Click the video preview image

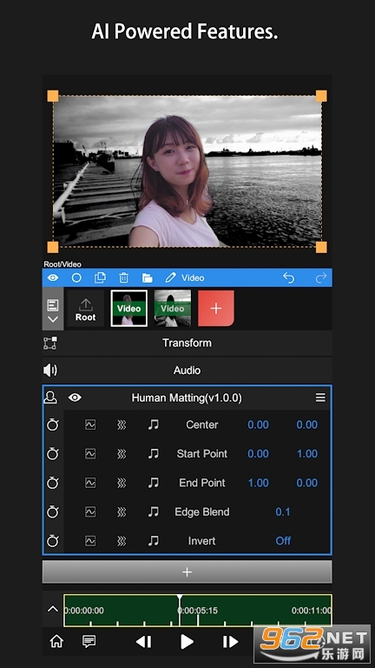[187, 171]
